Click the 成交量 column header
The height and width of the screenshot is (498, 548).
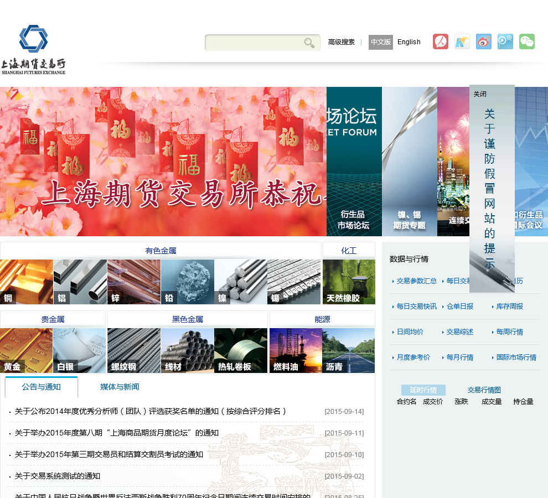tap(492, 402)
